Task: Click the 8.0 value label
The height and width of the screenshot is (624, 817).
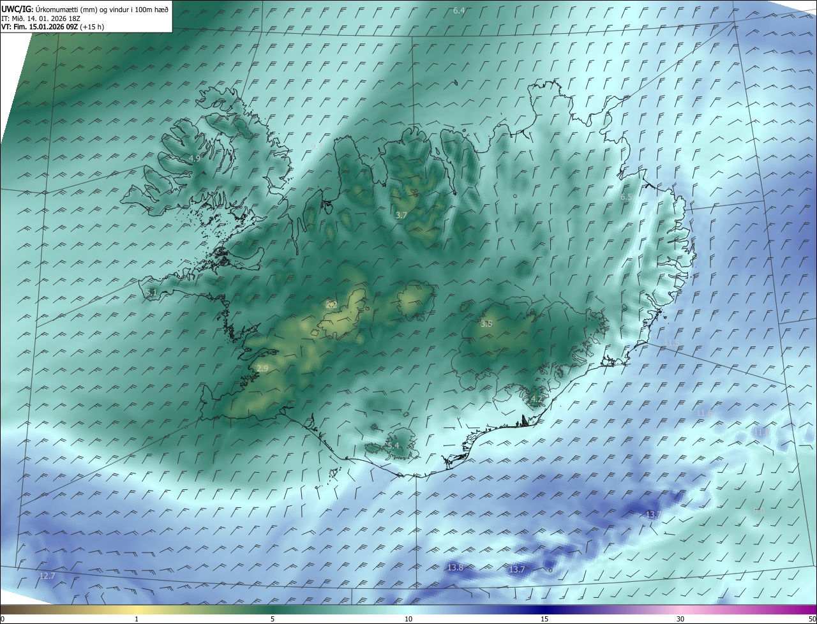Action: (759, 511)
